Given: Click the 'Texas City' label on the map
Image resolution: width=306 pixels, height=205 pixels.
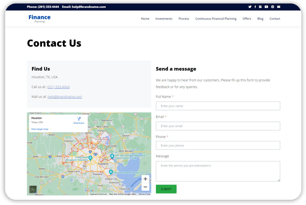Looking at the screenshot, I should 125,189.
